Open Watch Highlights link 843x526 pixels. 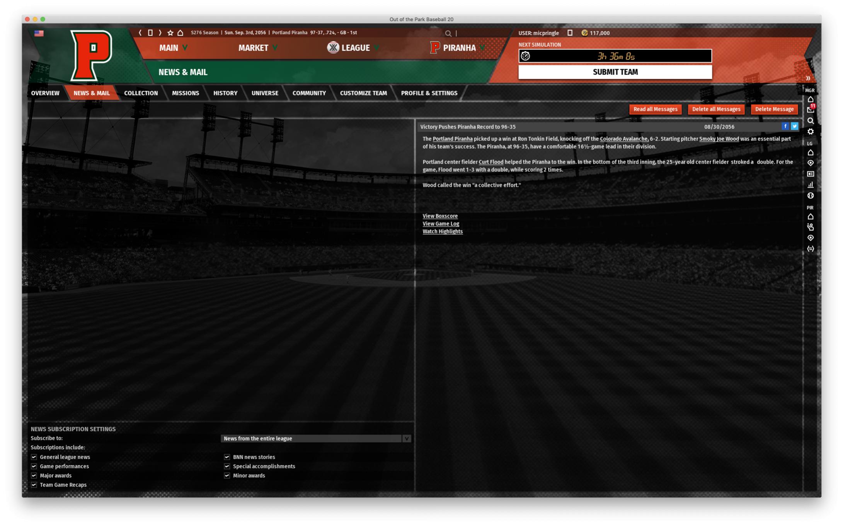442,231
